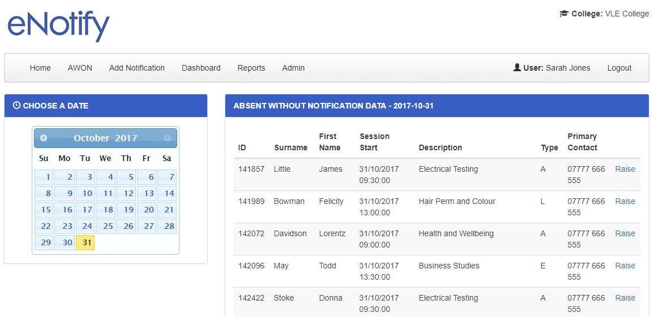Screen dimensions: 659x317
Task: Click ID 141989 cell
Action: click(x=251, y=201)
